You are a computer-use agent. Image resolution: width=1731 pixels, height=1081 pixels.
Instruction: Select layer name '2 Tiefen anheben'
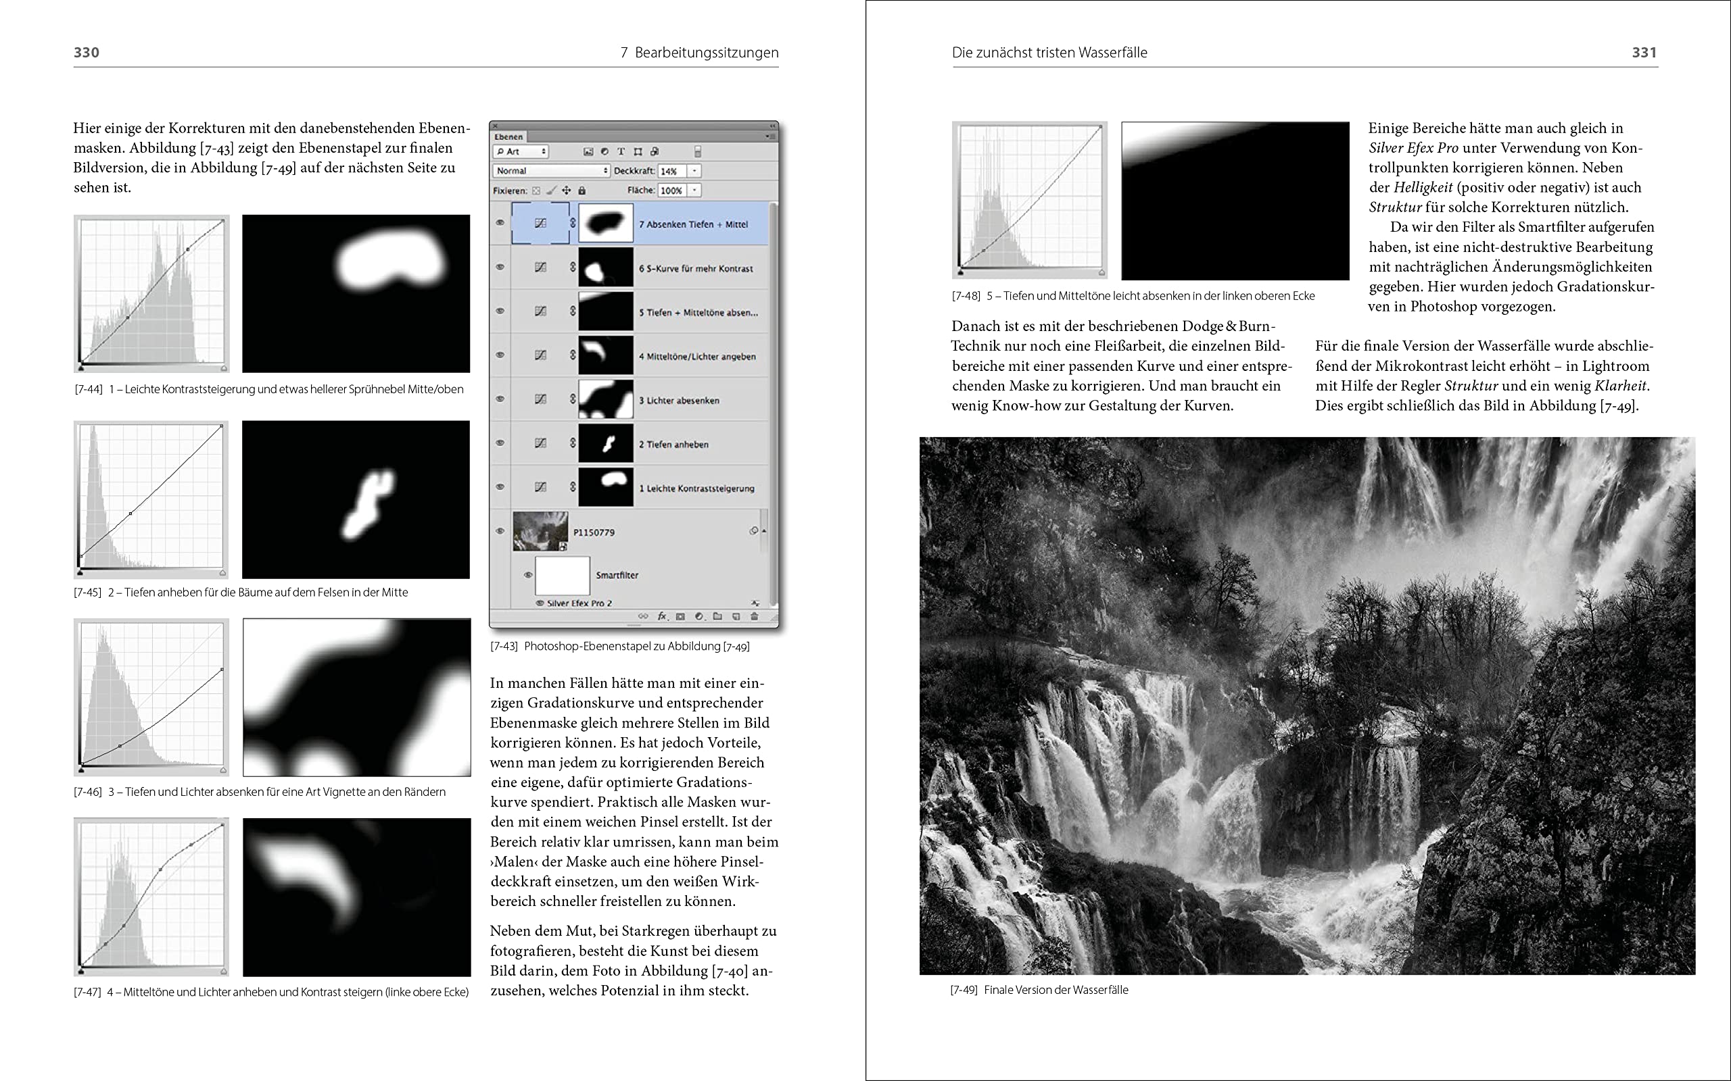coord(673,444)
